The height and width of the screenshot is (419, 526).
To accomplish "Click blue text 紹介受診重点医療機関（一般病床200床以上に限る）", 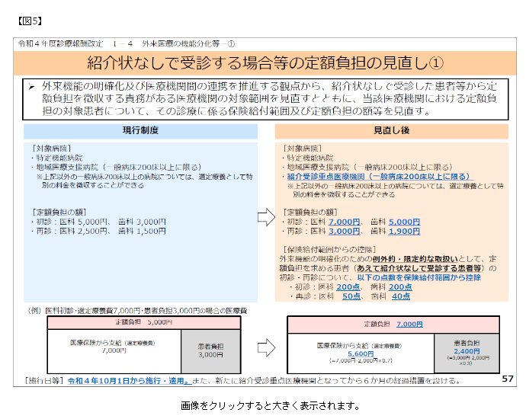I will (x=380, y=177).
